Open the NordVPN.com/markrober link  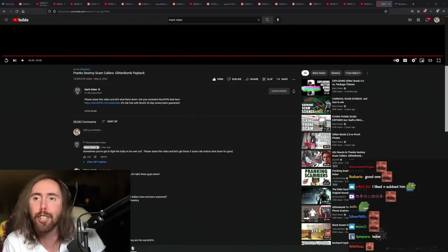(x=102, y=103)
